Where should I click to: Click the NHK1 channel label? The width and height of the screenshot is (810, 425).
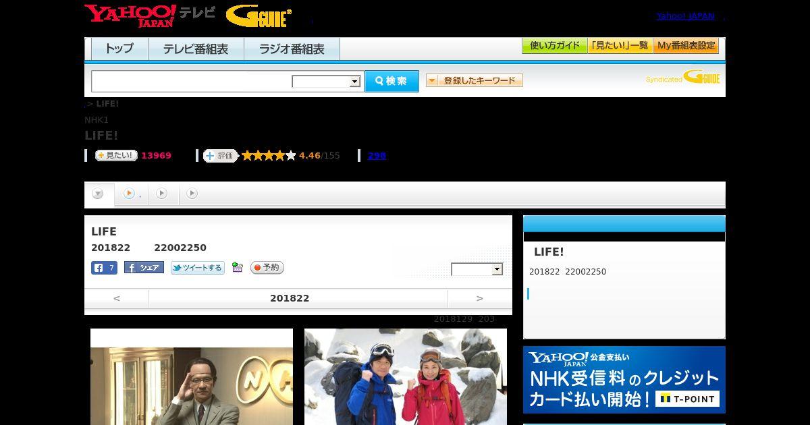(x=97, y=119)
